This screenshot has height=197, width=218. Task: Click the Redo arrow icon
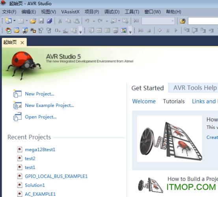tap(100, 21)
